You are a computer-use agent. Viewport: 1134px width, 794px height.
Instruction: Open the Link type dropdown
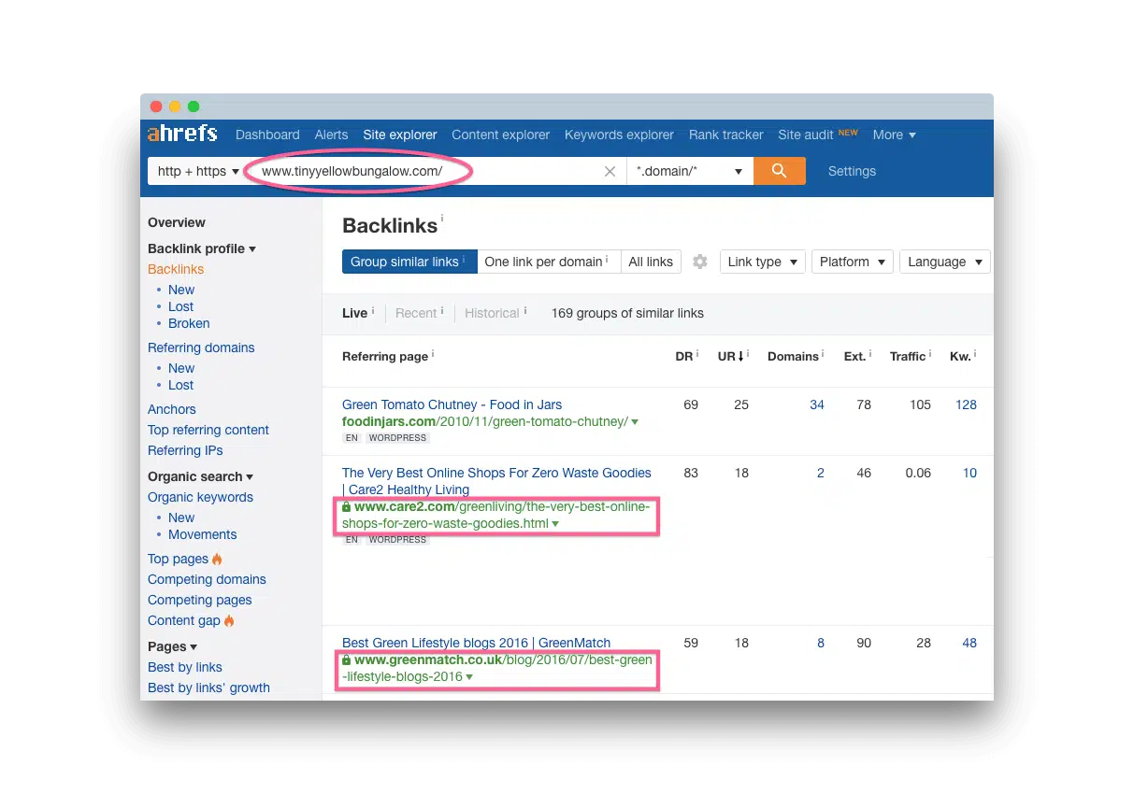(762, 262)
